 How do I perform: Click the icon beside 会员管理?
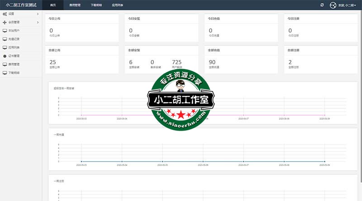pyautogui.click(x=5, y=22)
